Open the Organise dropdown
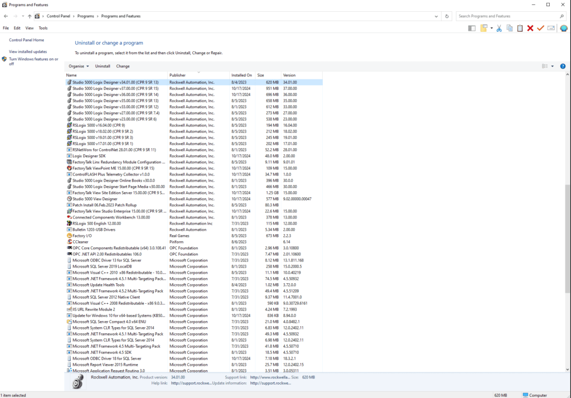Image resolution: width=571 pixels, height=398 pixels. pyautogui.click(x=79, y=66)
